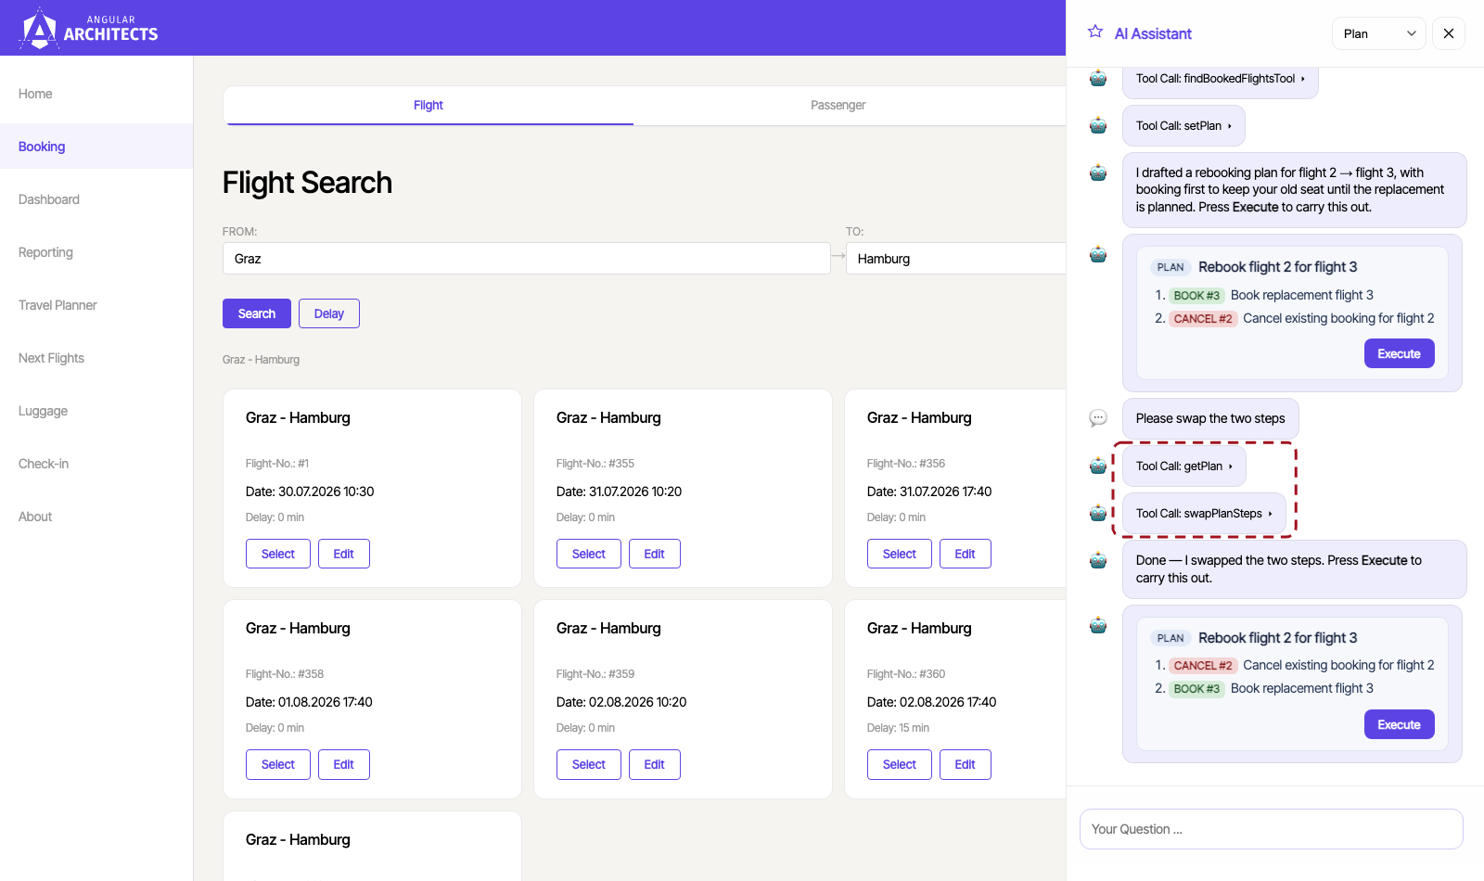Open Travel Planner in the sidebar
Image resolution: width=1484 pixels, height=881 pixels.
(96, 305)
